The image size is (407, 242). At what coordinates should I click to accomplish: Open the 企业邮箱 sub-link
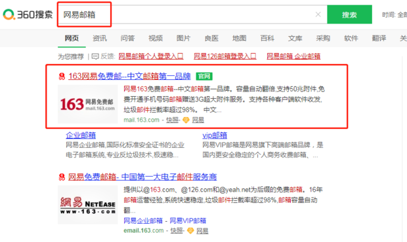click(x=81, y=135)
